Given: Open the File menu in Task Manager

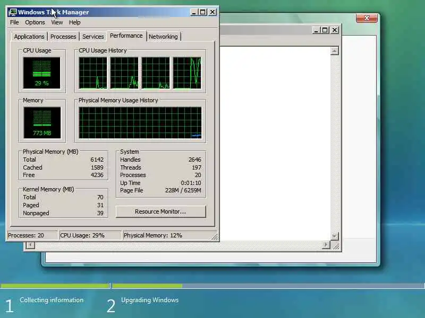Looking at the screenshot, I should click(x=14, y=22).
